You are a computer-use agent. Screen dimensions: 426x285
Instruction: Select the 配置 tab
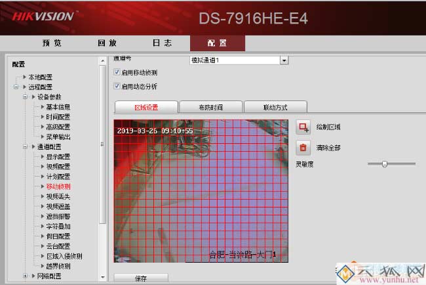pyautogui.click(x=218, y=43)
